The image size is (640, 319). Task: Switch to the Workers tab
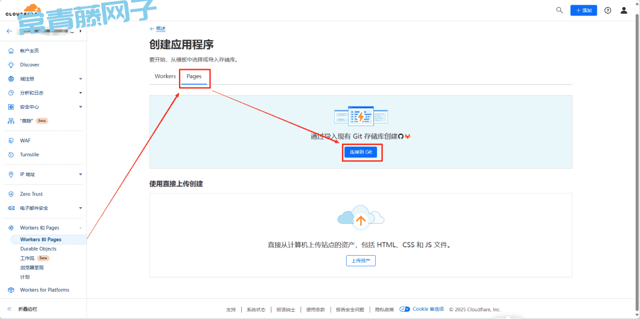click(165, 76)
